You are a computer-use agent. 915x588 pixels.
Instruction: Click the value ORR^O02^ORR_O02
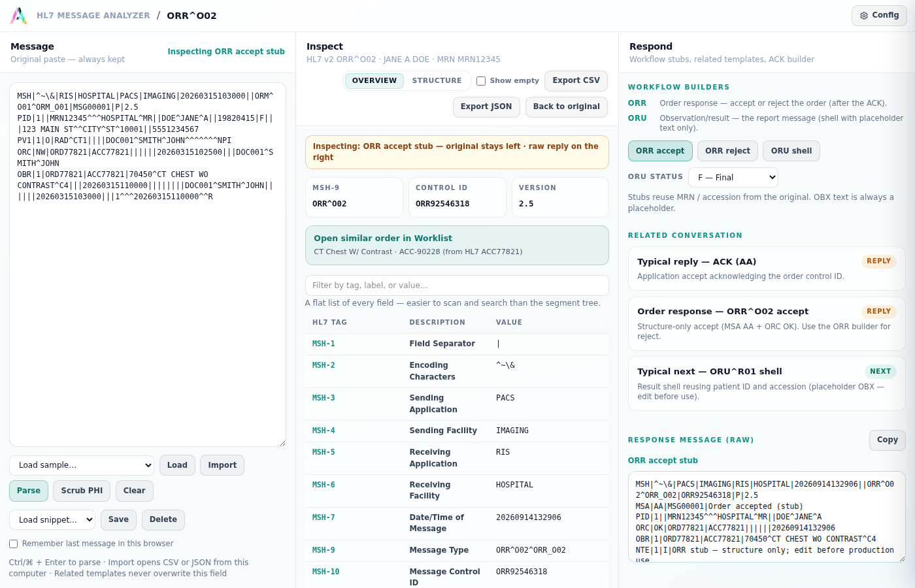(531, 550)
